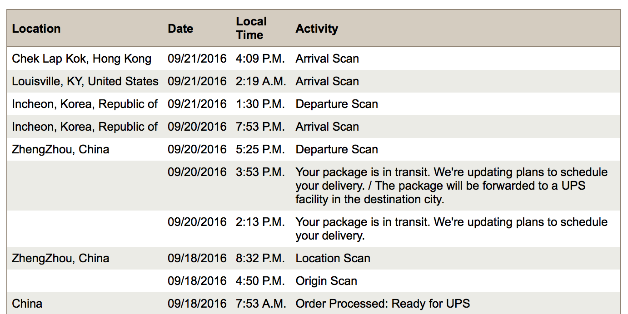The width and height of the screenshot is (628, 314).
Task: Click the 7:53 P.M. time entry
Action: 260,127
